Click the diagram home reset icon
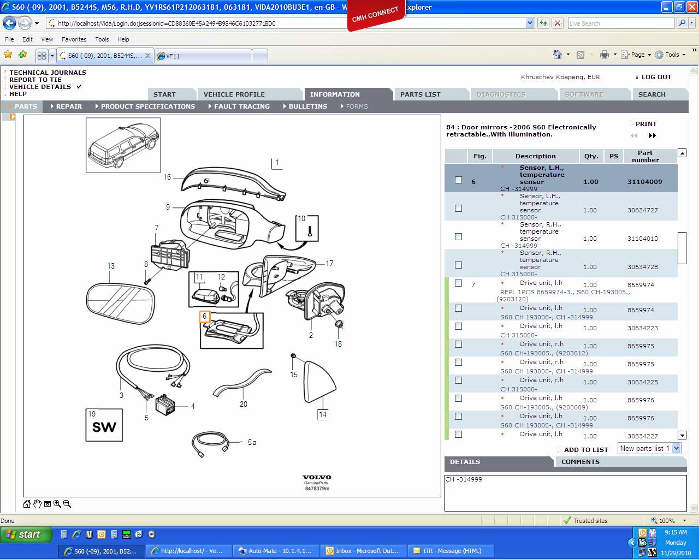This screenshot has height=559, width=699. click(x=27, y=504)
